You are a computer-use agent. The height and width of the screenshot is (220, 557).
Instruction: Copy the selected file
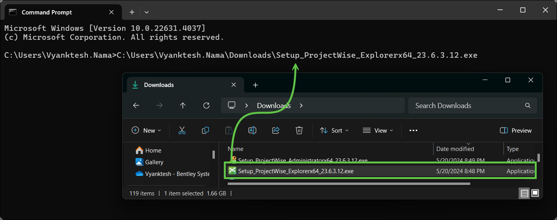(x=205, y=130)
